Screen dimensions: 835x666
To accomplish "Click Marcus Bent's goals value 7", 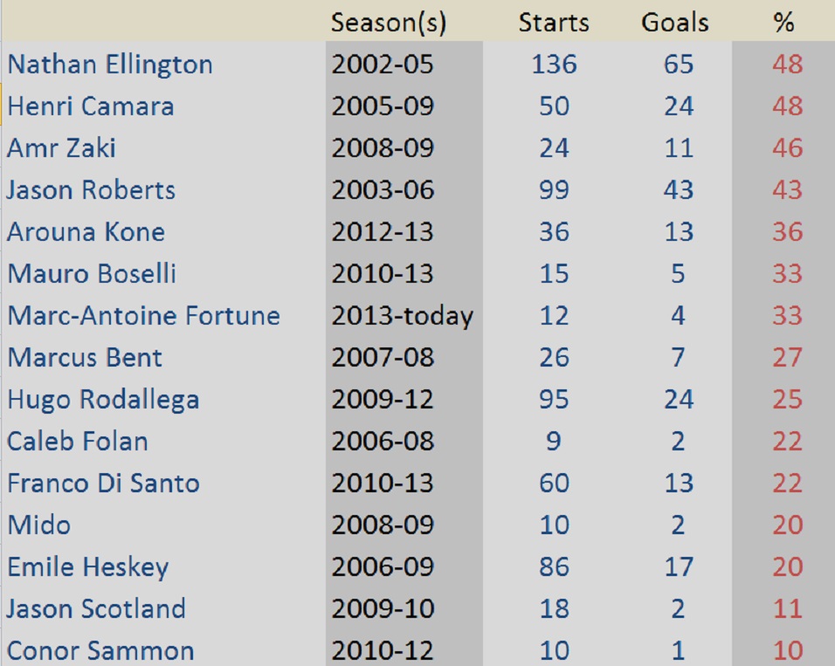I will 678,357.
